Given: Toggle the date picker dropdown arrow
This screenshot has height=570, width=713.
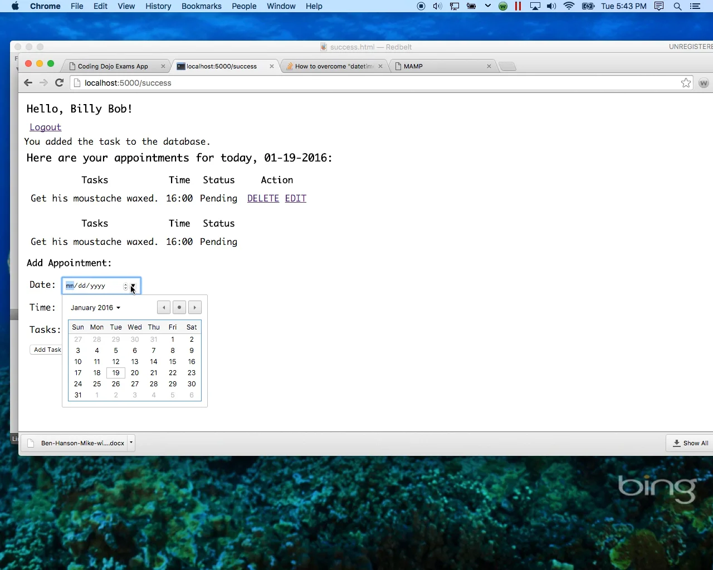Looking at the screenshot, I should [133, 286].
